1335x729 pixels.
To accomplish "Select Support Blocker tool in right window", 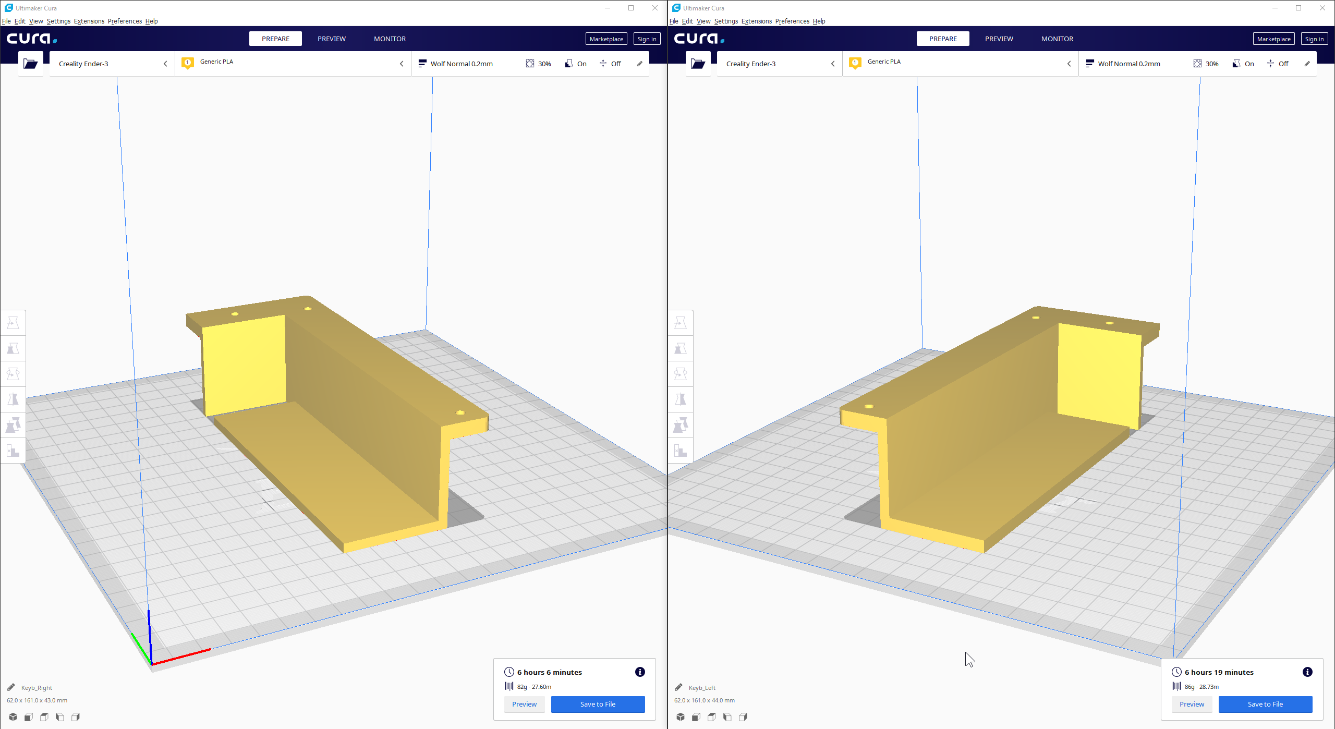I will click(x=681, y=451).
